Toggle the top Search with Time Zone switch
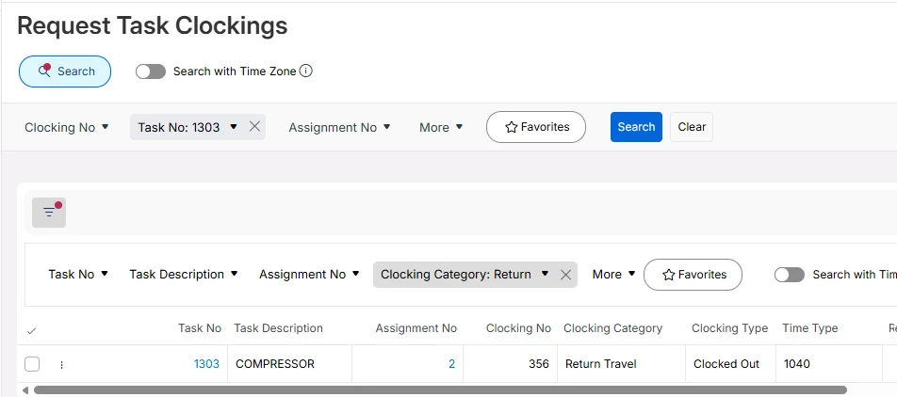This screenshot has height=397, width=897. coord(151,71)
